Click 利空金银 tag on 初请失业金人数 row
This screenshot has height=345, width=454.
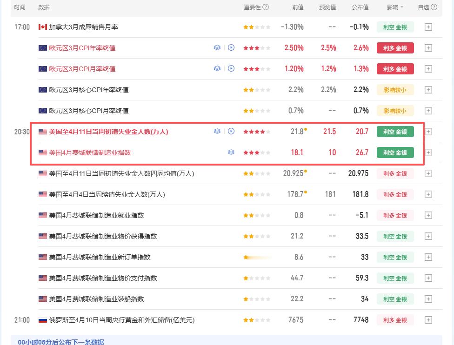pyautogui.click(x=395, y=132)
